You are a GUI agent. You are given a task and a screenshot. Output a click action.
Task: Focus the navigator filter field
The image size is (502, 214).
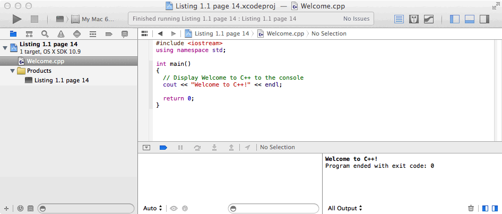point(86,208)
